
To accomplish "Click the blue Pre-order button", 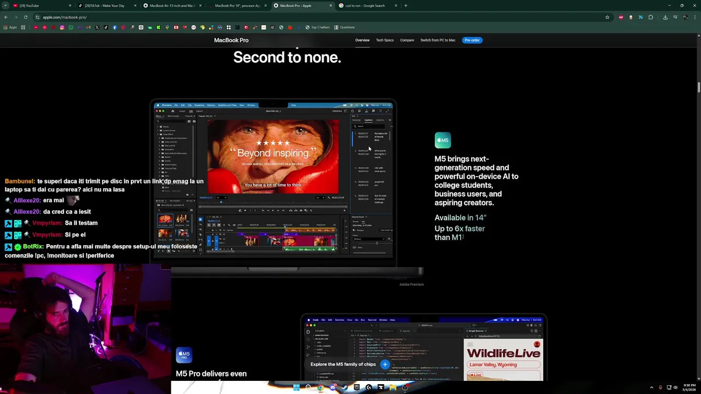I will coord(472,40).
